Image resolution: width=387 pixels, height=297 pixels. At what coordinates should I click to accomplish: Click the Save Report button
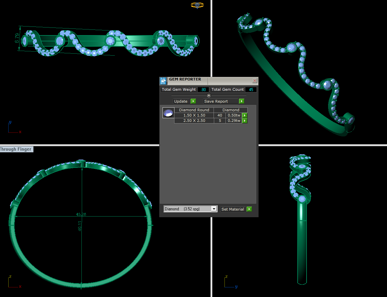[221, 101]
